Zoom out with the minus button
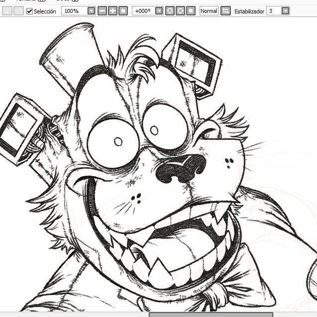Screen dimensions: 317x317 point(103,11)
